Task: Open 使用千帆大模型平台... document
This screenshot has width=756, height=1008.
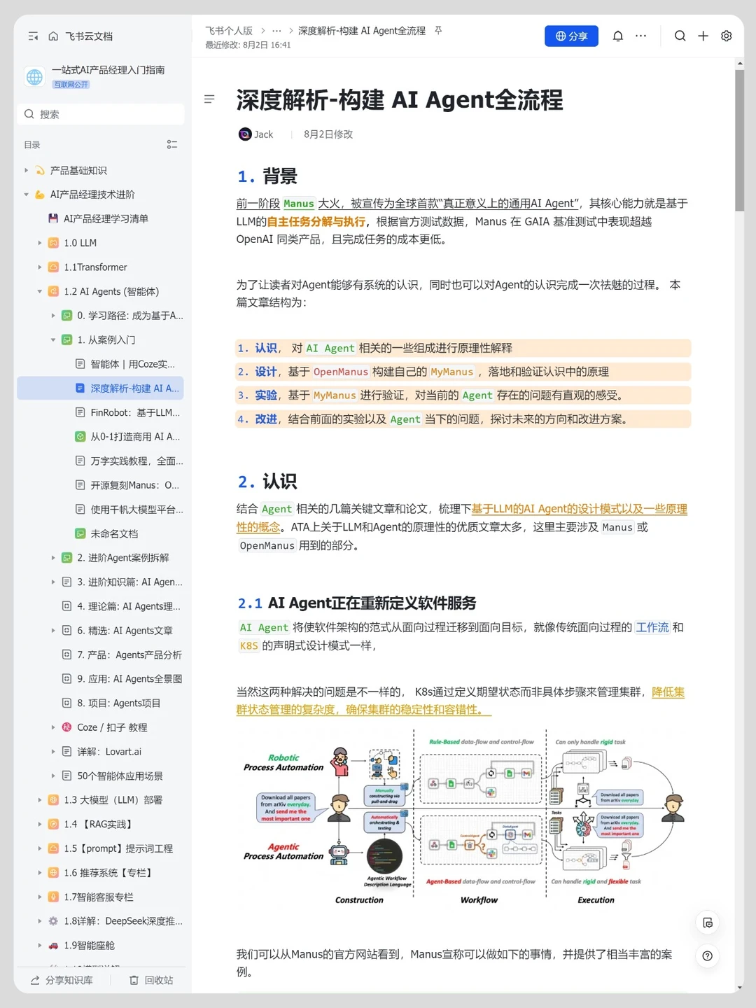Action: [101, 510]
